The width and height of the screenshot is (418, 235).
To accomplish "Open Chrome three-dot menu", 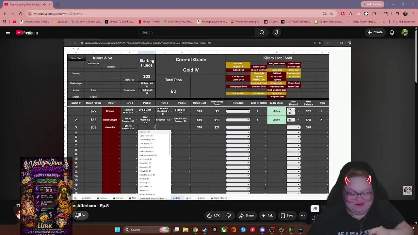I will (x=413, y=14).
